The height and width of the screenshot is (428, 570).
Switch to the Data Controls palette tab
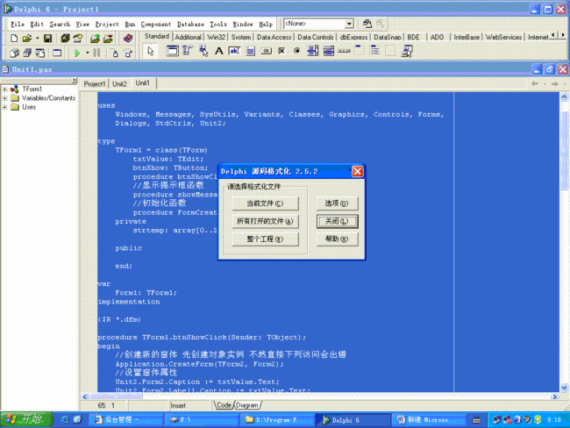(315, 37)
